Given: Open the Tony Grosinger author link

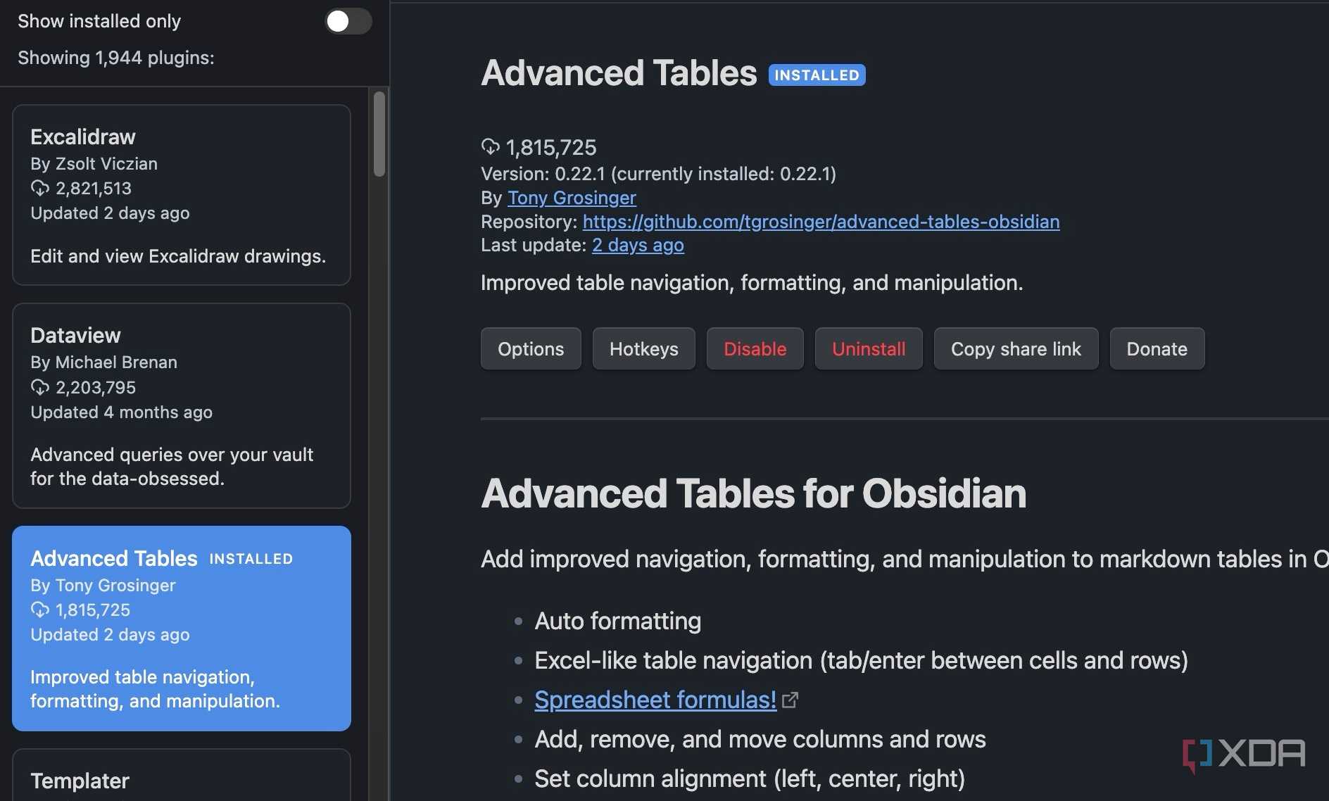Looking at the screenshot, I should tap(572, 198).
